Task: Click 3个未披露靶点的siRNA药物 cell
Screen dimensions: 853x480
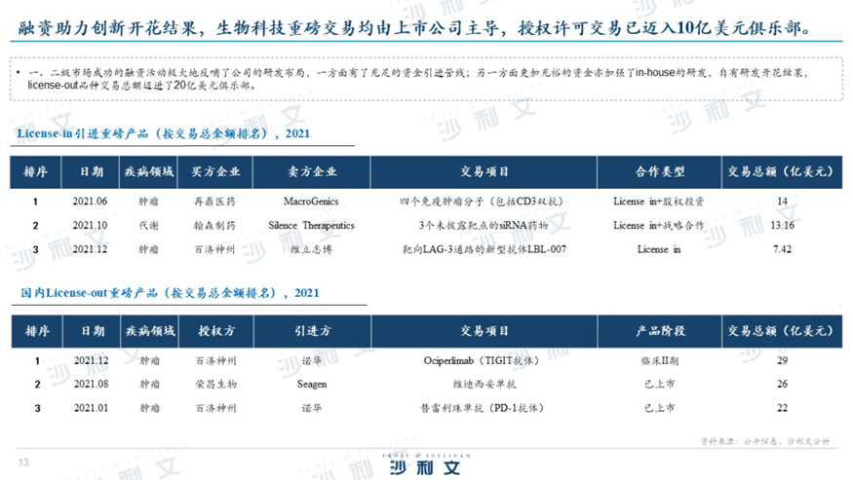Action: [484, 225]
